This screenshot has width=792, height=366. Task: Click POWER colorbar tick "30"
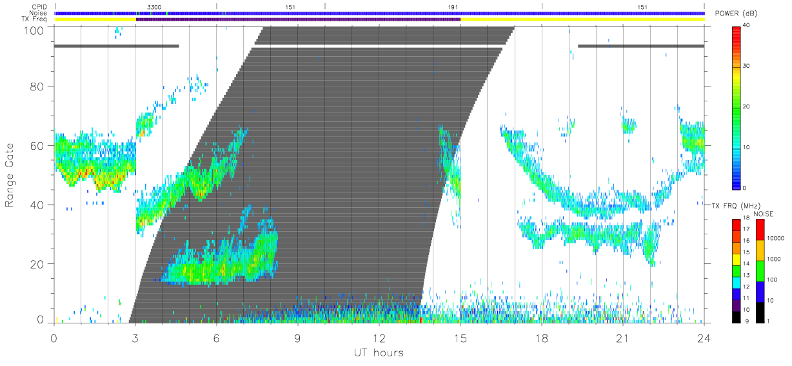tap(747, 66)
